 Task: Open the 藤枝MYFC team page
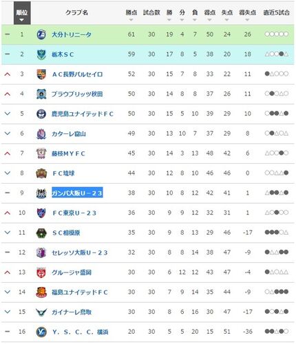(68, 153)
